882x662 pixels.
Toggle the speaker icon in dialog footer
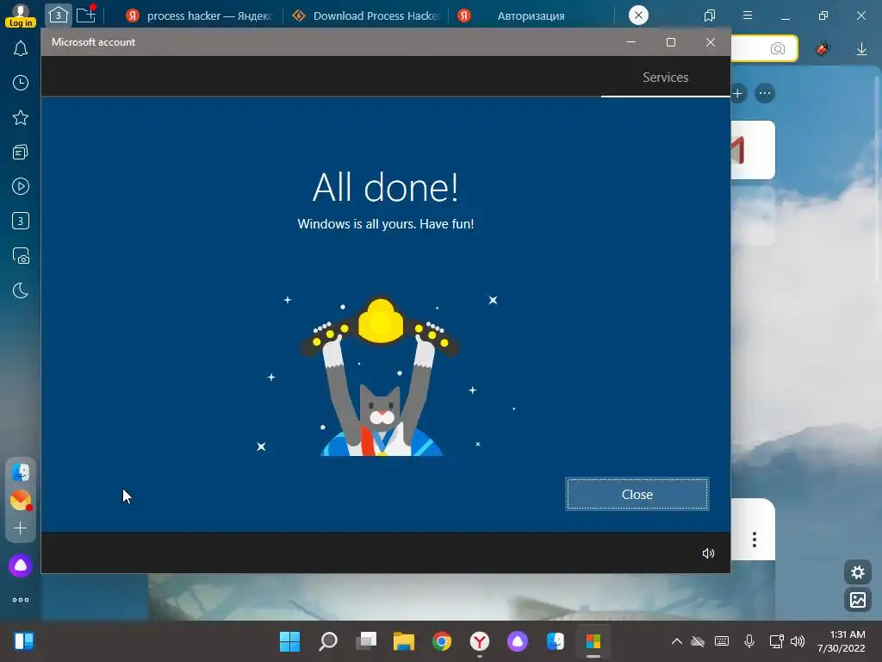[x=708, y=553]
